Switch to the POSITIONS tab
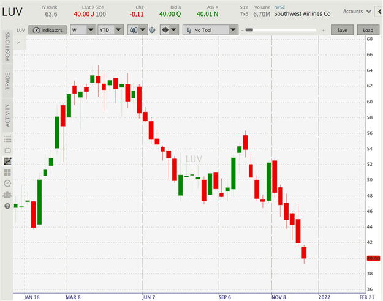The width and height of the screenshot is (383, 301). click(7, 46)
